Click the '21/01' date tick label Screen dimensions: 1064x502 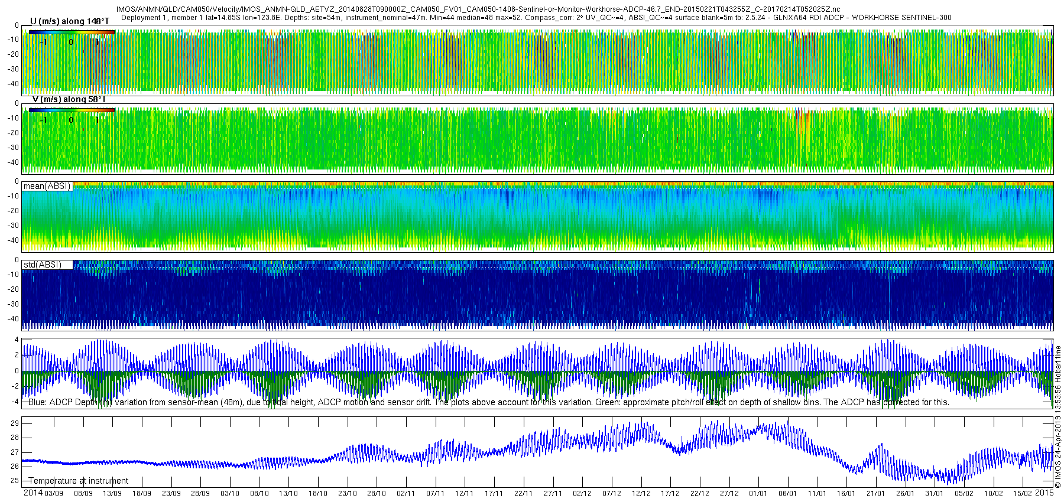point(876,494)
